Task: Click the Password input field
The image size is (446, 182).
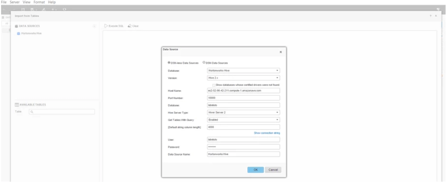Action: (243, 147)
